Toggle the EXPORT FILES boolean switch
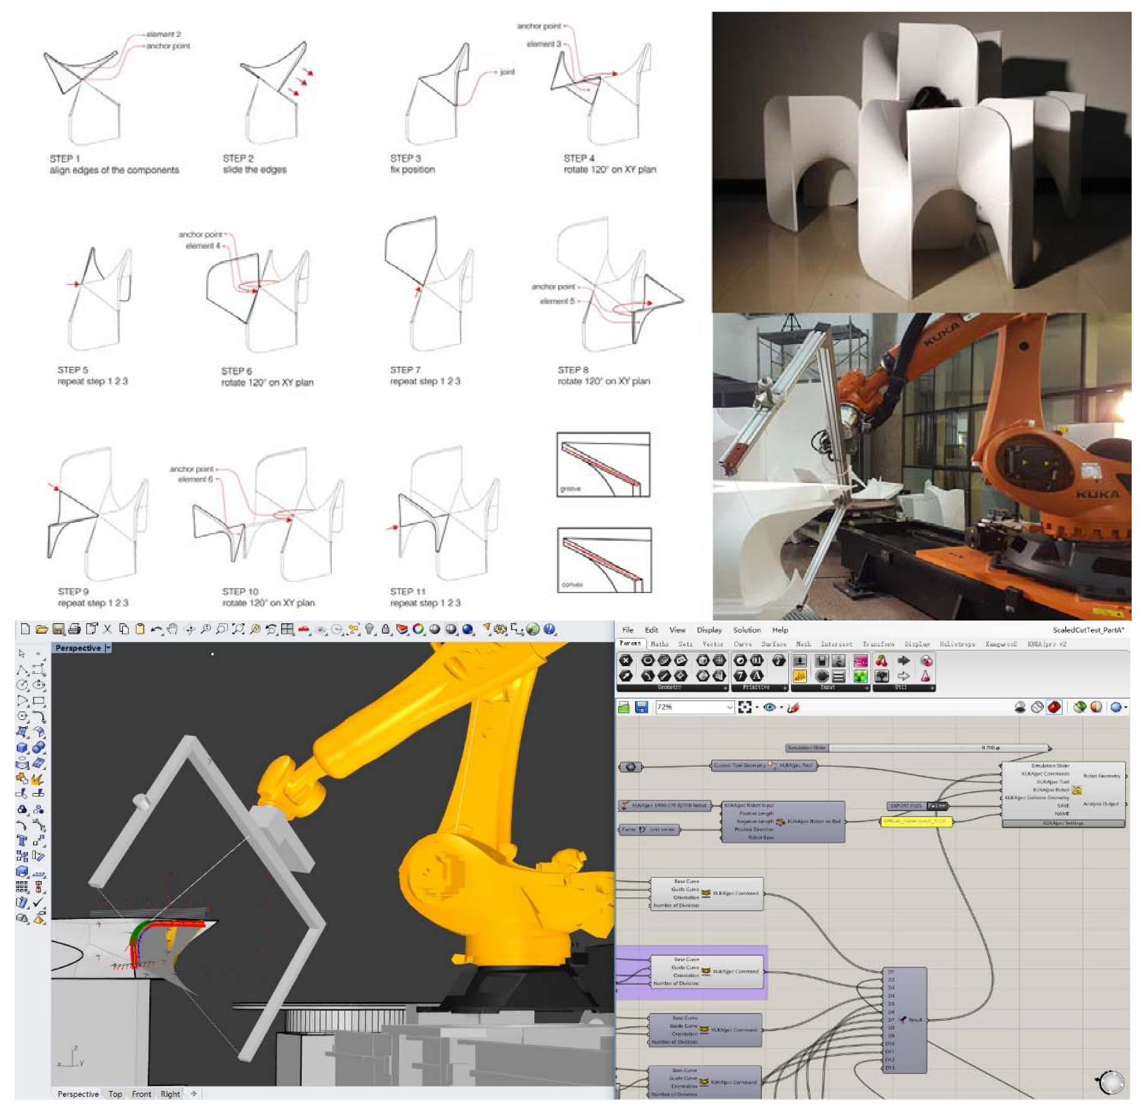1145x1111 pixels. [937, 806]
